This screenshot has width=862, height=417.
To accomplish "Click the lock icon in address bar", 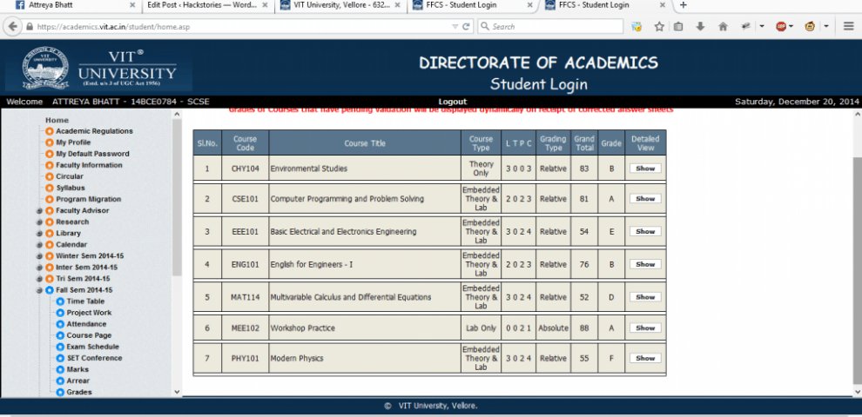I will [x=29, y=26].
